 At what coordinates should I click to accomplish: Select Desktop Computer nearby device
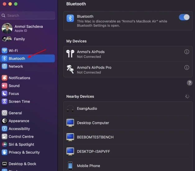coord(128,123)
